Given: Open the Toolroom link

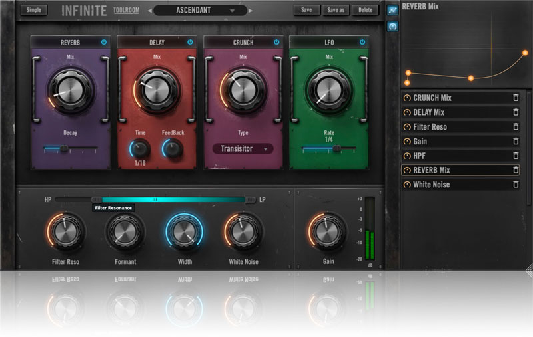Looking at the screenshot, I should coord(126,10).
